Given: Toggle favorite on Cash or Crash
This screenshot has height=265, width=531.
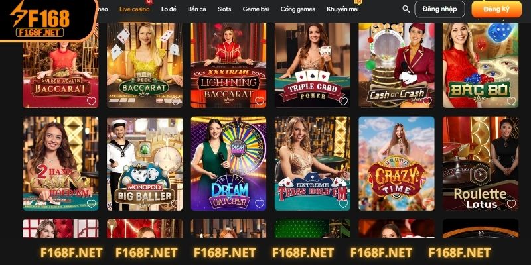Looking at the screenshot, I should [x=427, y=101].
